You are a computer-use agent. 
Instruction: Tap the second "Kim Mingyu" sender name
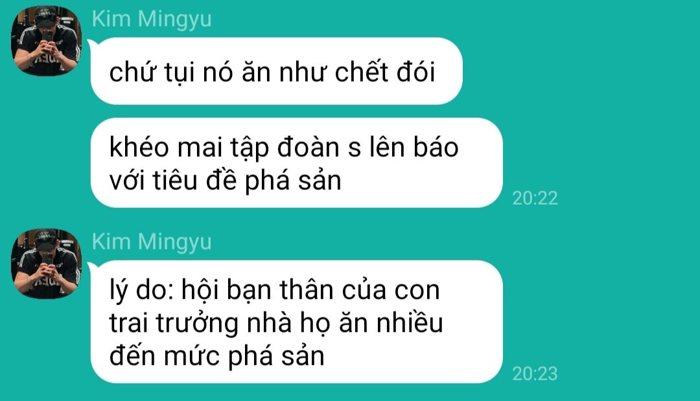[x=152, y=242]
